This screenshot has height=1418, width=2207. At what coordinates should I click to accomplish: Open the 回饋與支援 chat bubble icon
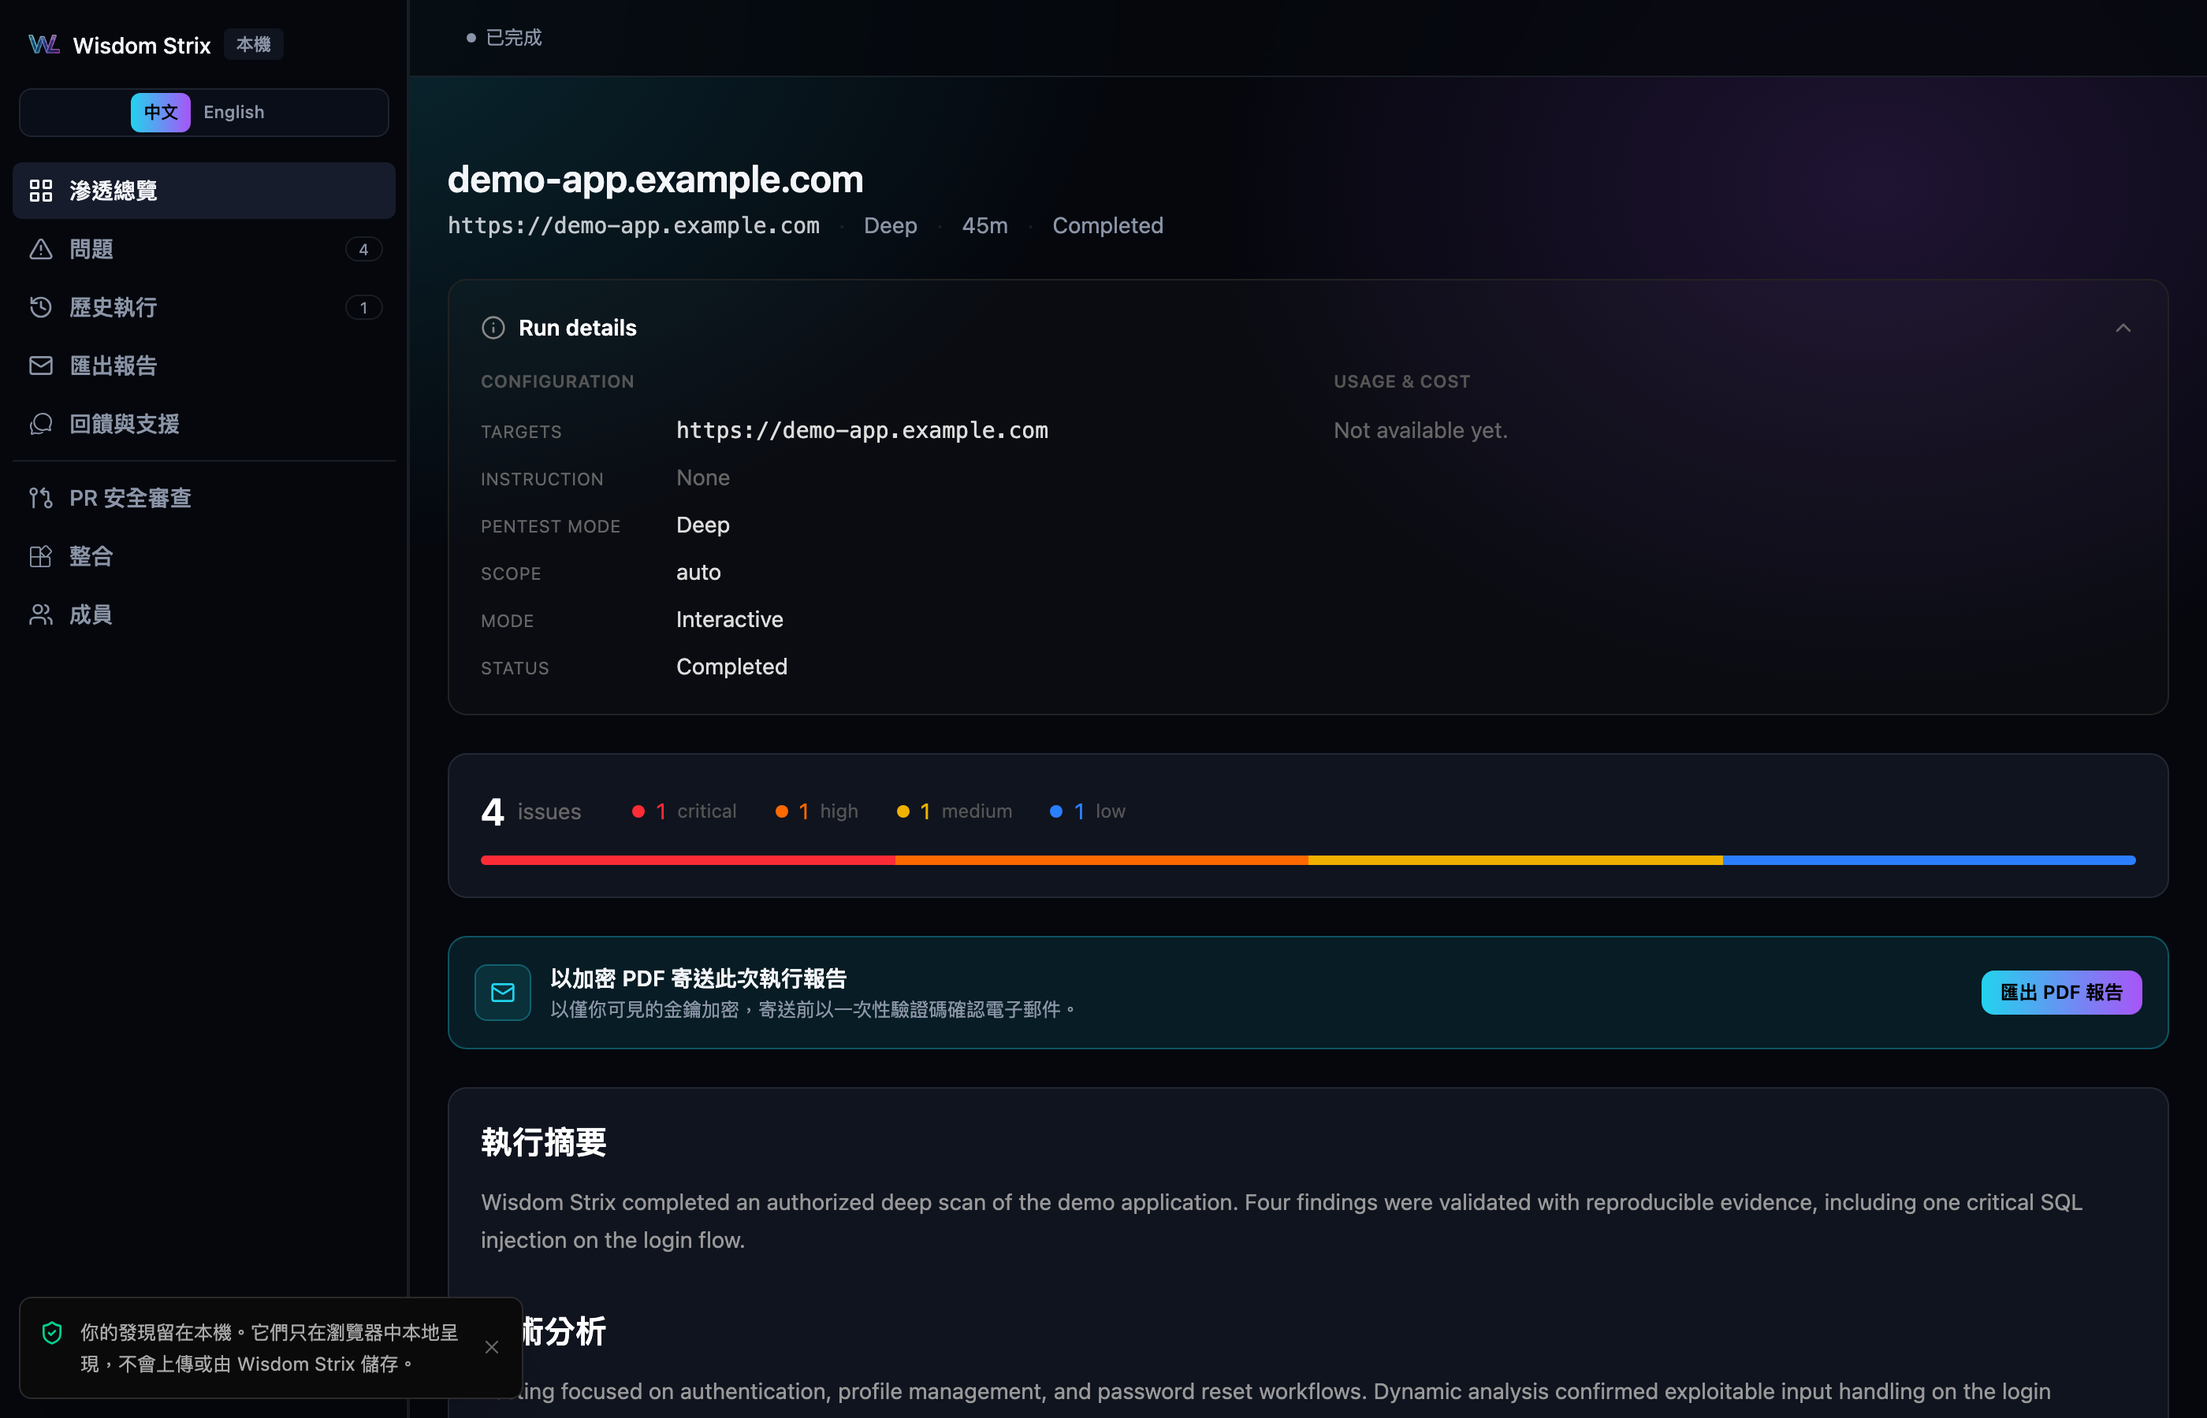(40, 424)
